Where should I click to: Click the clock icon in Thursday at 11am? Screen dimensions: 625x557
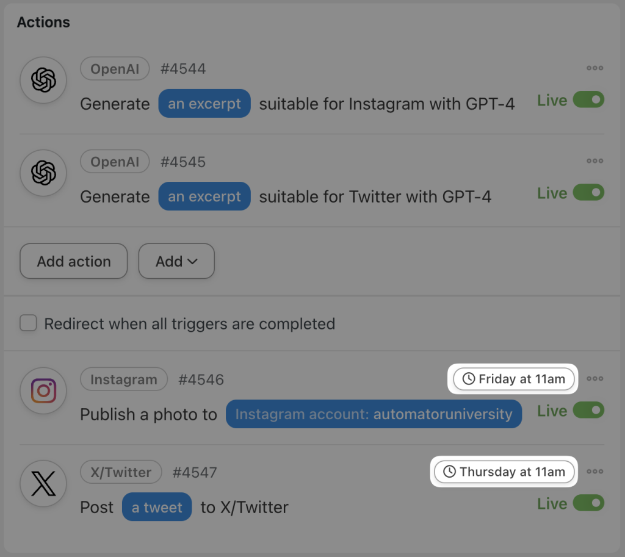click(x=449, y=472)
